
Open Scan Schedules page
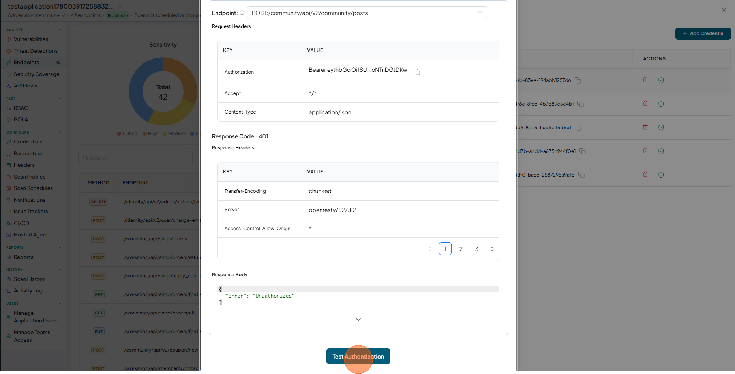click(33, 188)
